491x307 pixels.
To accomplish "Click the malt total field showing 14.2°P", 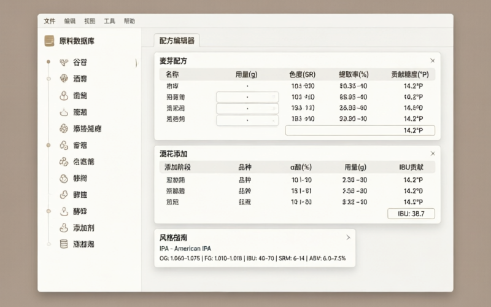I will [x=360, y=130].
